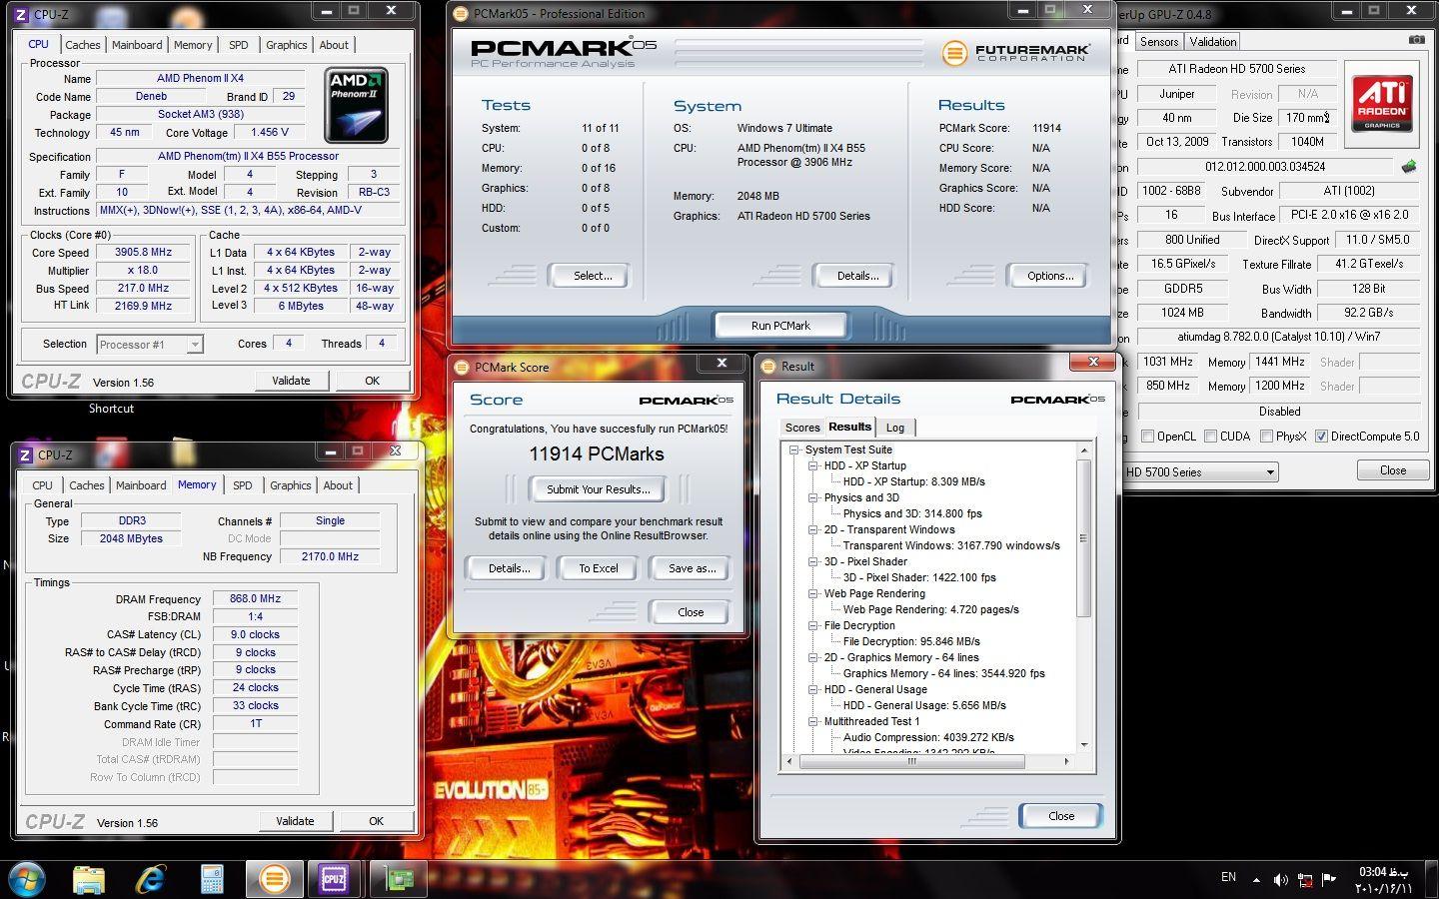Click the ATI Radeon logo in GPU-Z

(x=1382, y=102)
